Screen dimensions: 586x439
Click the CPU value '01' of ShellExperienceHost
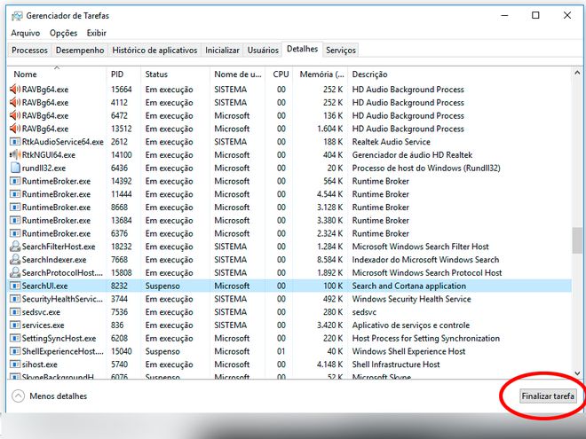[x=281, y=351]
